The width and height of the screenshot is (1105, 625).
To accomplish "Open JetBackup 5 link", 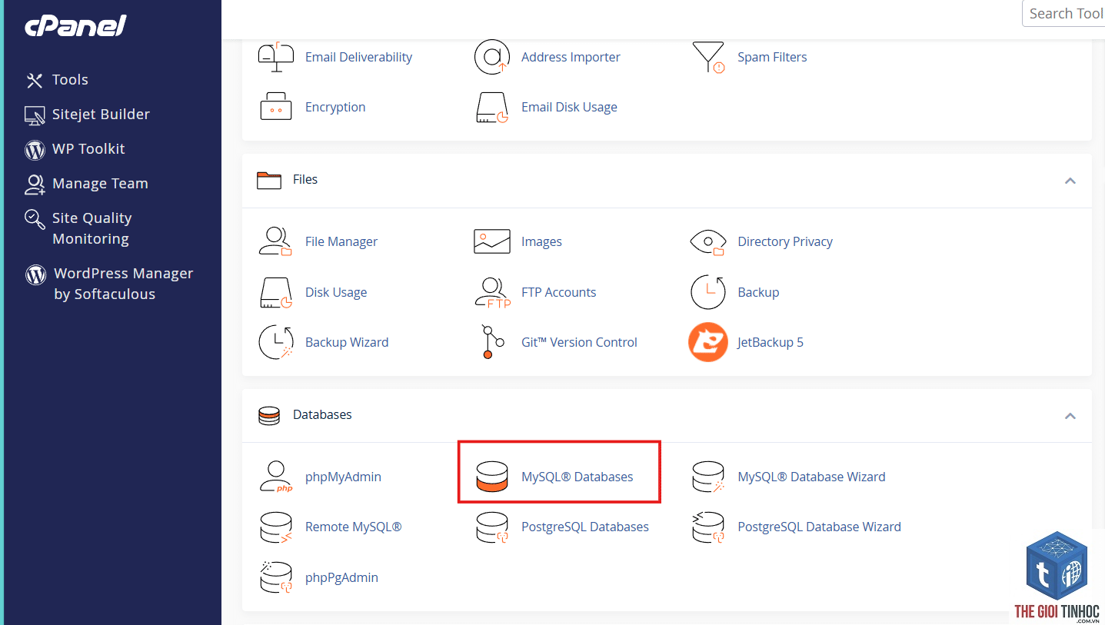I will pyautogui.click(x=771, y=342).
